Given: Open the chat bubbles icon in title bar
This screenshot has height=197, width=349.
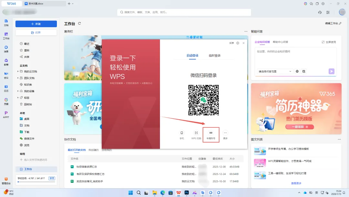Looking at the screenshot, I should tap(311, 4).
